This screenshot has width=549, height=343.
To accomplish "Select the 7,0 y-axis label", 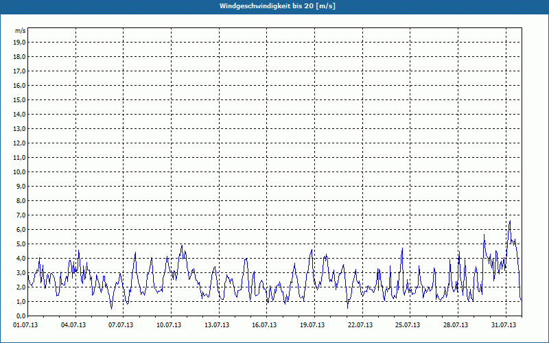I will (21, 215).
